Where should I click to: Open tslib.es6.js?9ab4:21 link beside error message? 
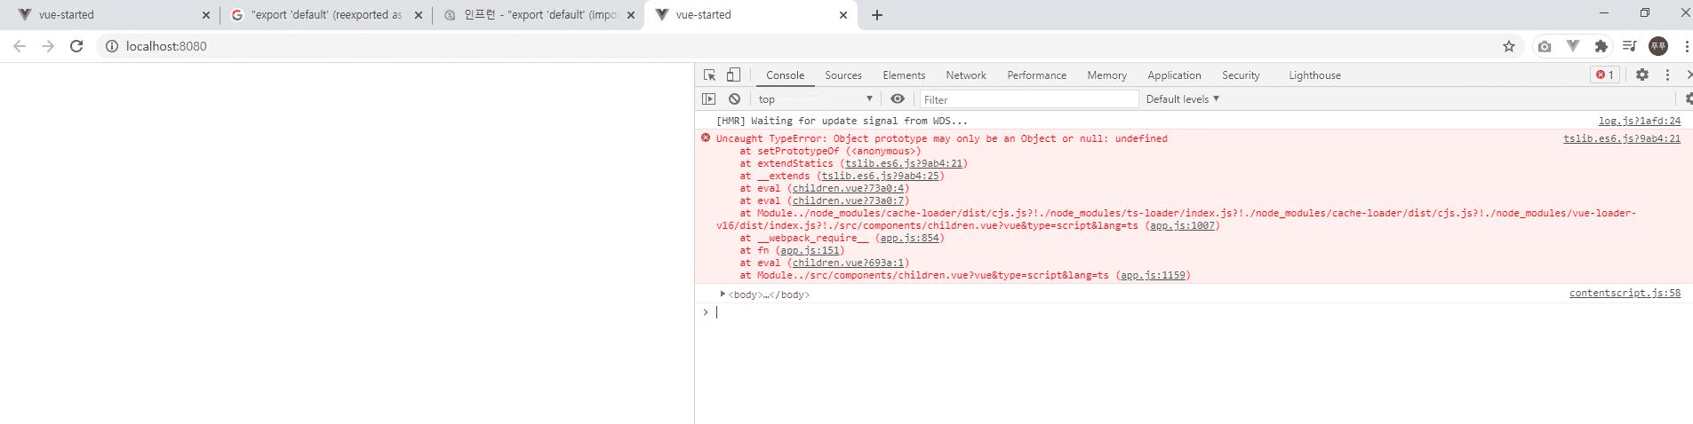tap(1622, 138)
